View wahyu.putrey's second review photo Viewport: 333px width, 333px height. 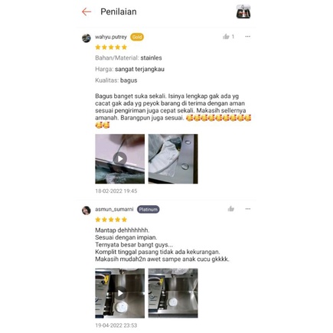click(x=173, y=158)
